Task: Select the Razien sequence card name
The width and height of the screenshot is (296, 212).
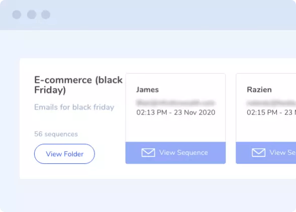Action: 259,89
